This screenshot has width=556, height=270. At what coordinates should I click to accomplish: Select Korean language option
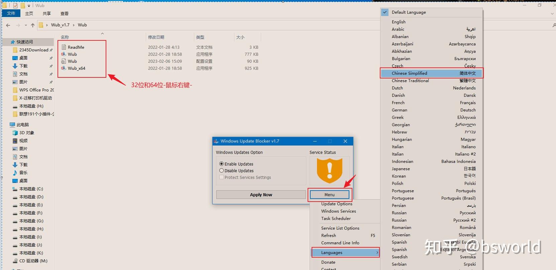coord(432,176)
